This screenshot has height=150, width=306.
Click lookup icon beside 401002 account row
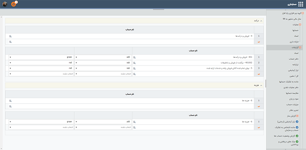click(x=134, y=63)
